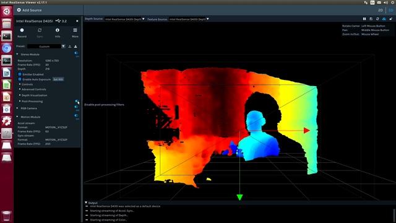
Task: Collapse the Output log panel
Action: [x=86, y=203]
